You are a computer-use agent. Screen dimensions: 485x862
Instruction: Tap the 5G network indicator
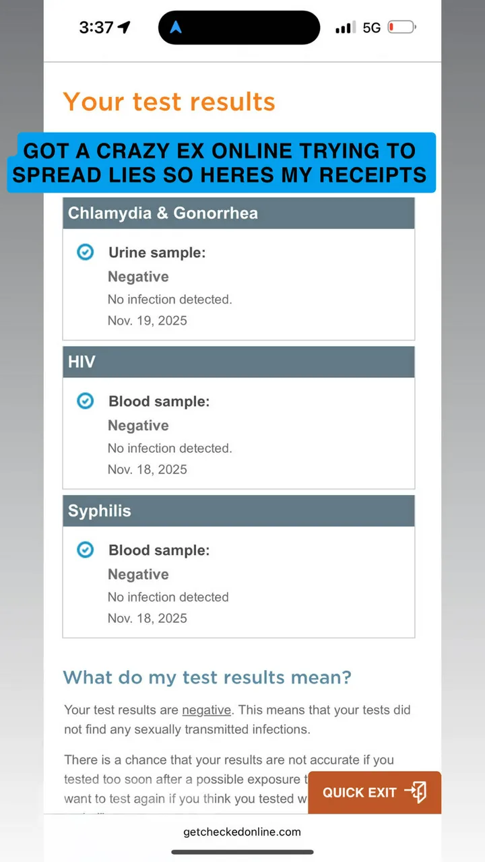coord(372,28)
